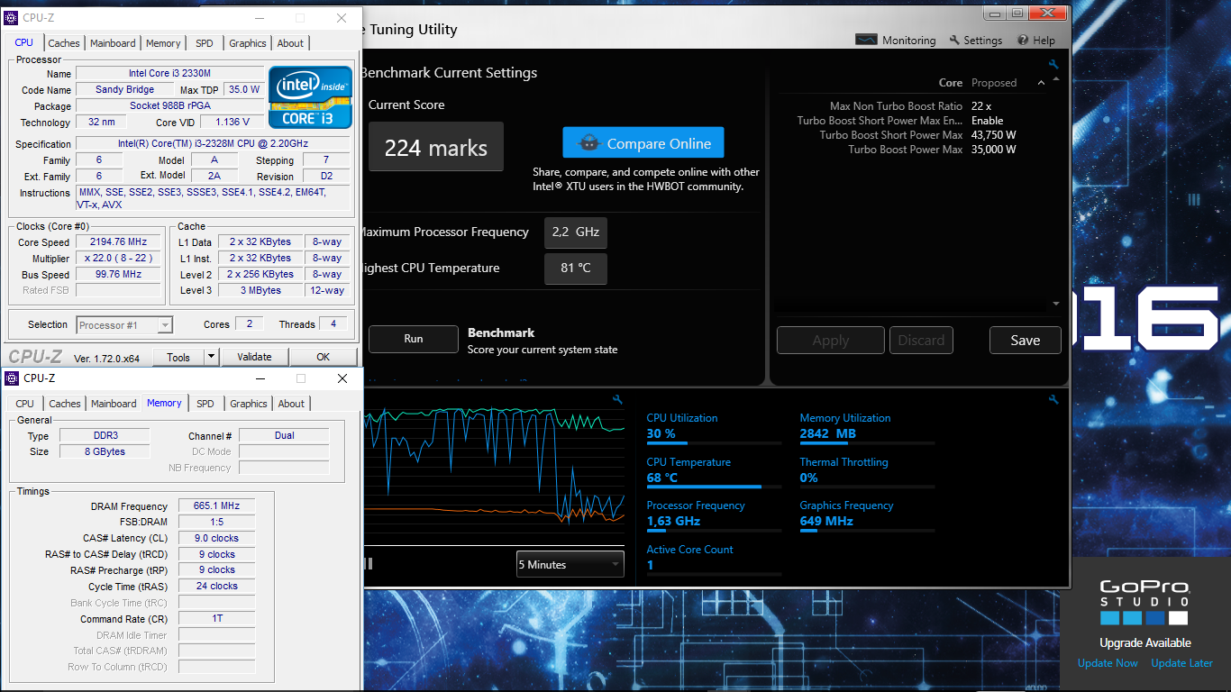Click the Specification field in CPU-Z
Screen dimensions: 1231x692
(x=213, y=144)
